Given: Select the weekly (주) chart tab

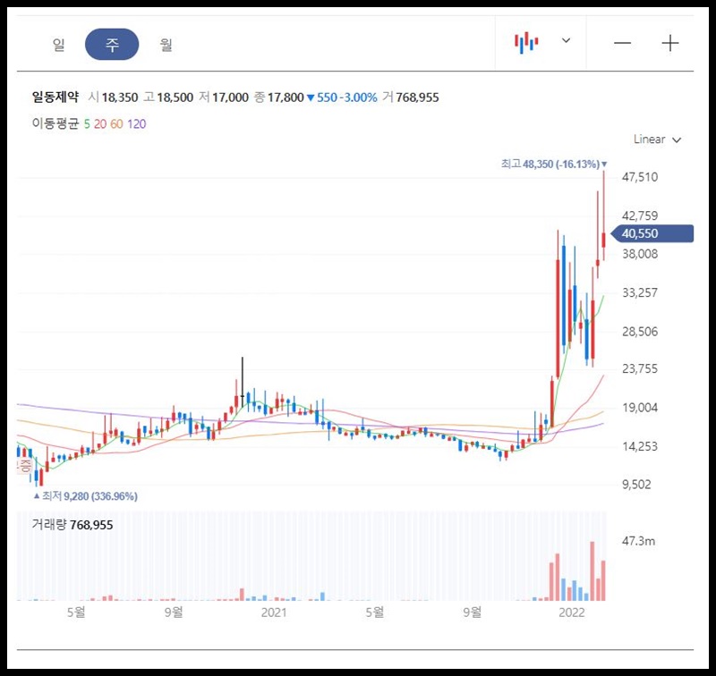Looking at the screenshot, I should coord(112,44).
